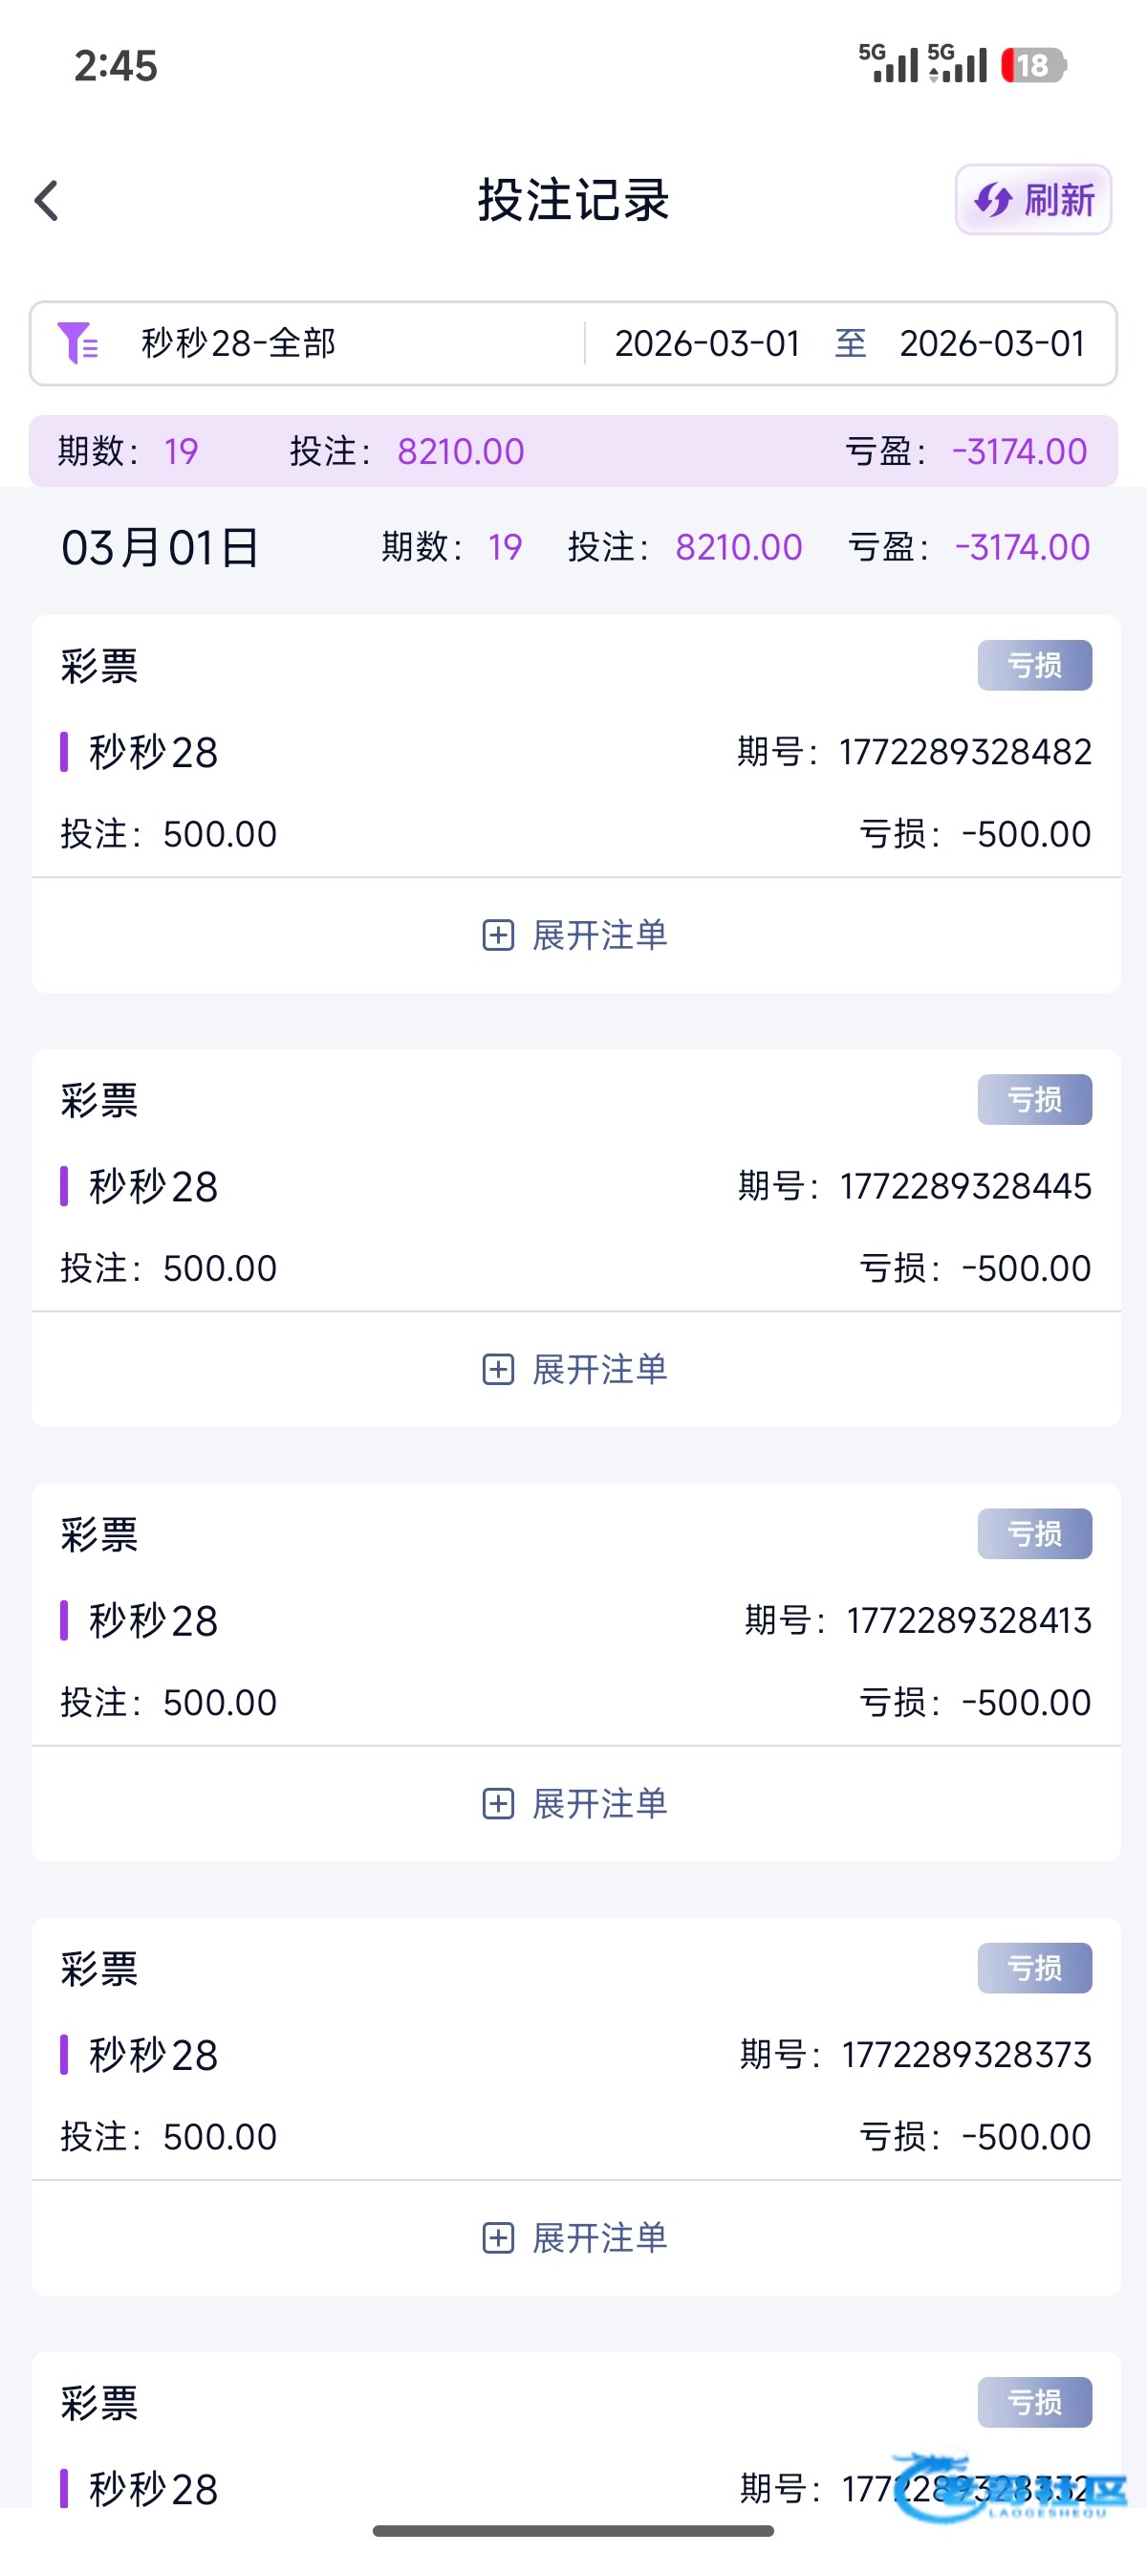Tap plus icon for issue 1772289328413
The image size is (1147, 2554).
pyautogui.click(x=497, y=1803)
